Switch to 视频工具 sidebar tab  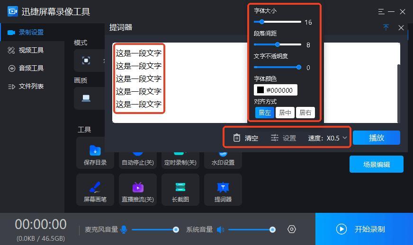[31, 50]
